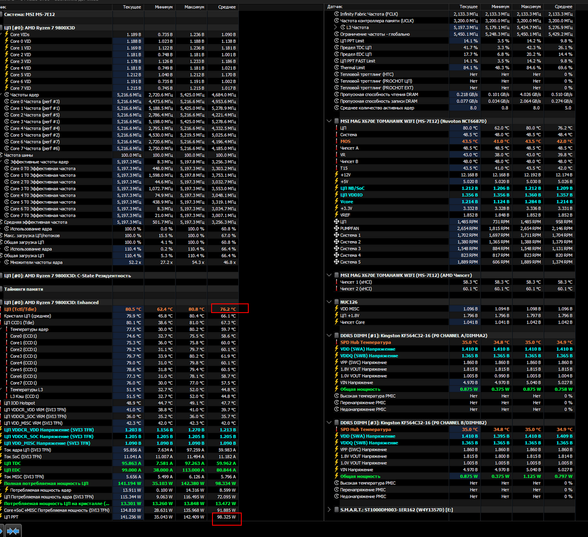The image size is (588, 537).
Task: Select the Пропускная способность чтения DRAM label
Action: (x=379, y=95)
